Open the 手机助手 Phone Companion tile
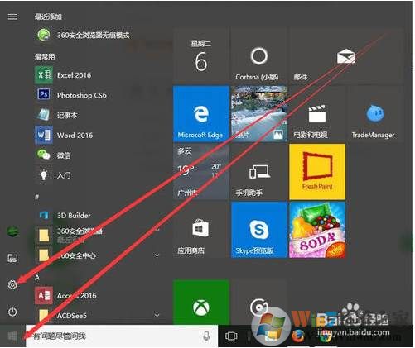The image size is (415, 348). 258,172
